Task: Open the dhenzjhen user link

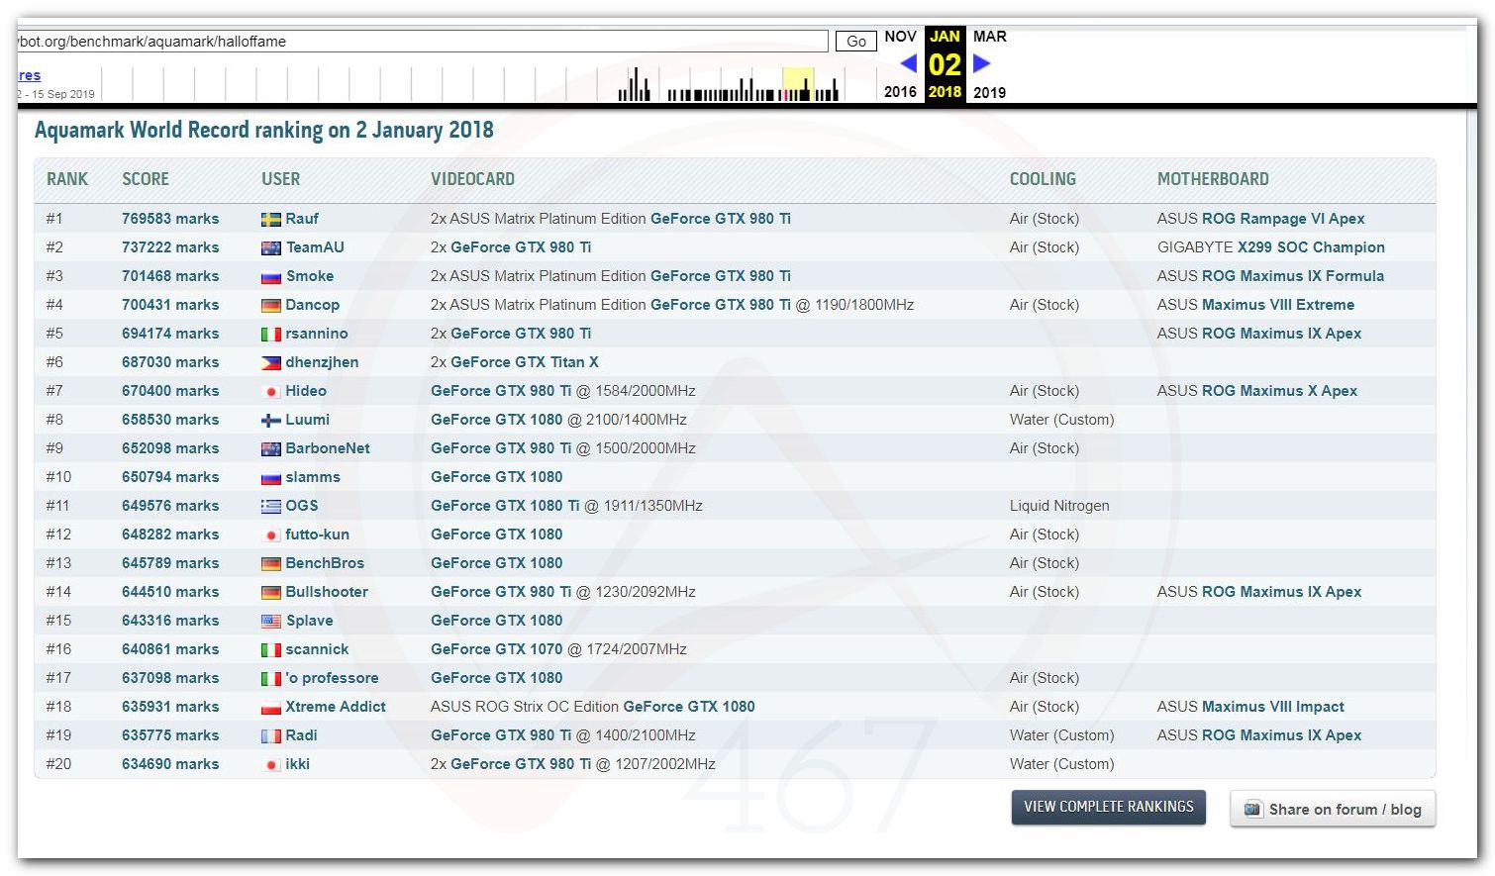Action: point(322,362)
